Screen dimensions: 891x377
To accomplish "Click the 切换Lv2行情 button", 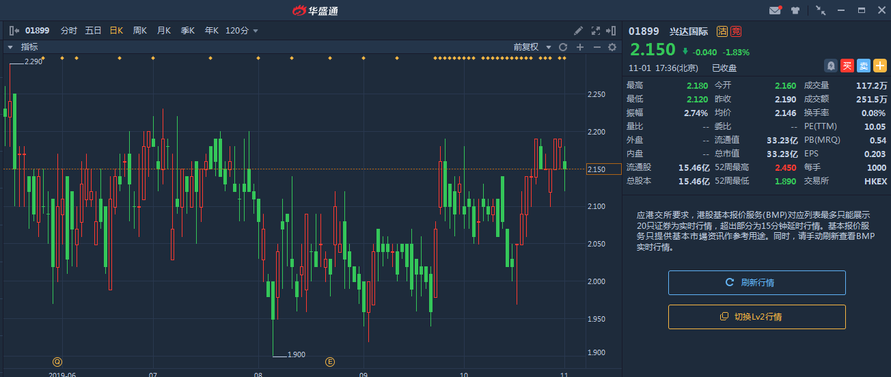I will [756, 317].
